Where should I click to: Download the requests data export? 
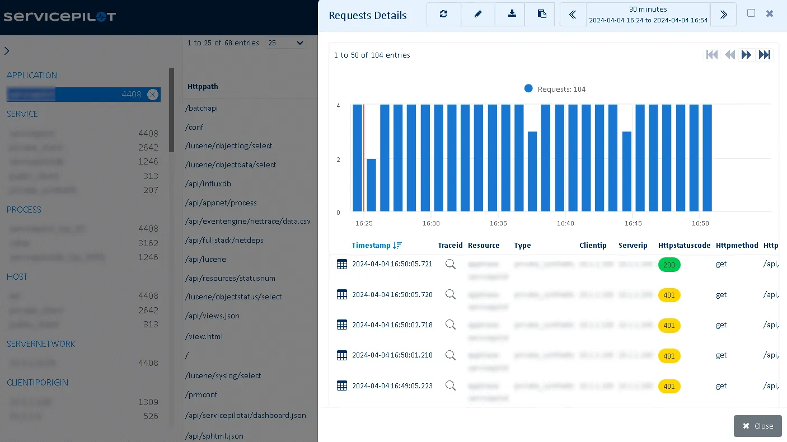click(x=509, y=14)
